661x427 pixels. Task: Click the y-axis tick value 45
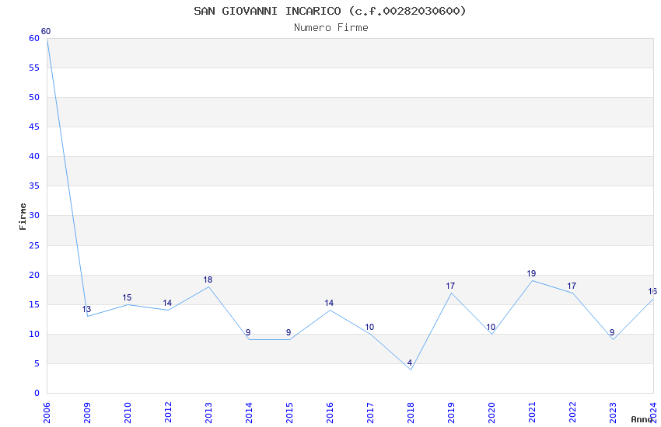click(34, 127)
